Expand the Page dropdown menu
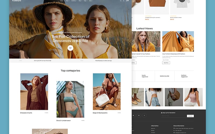 (x=85, y=1)
